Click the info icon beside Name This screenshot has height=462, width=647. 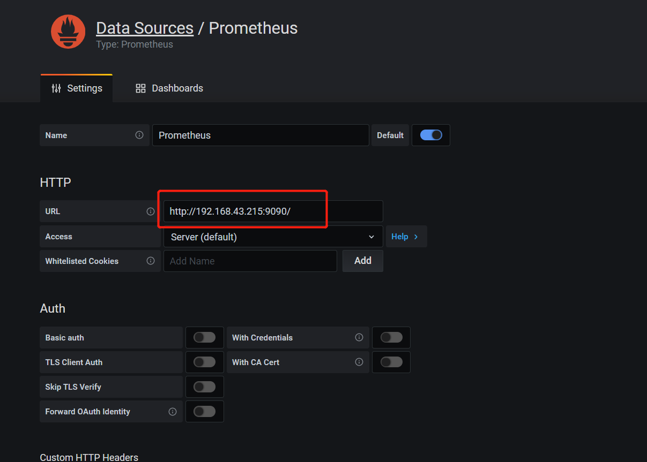(x=139, y=135)
